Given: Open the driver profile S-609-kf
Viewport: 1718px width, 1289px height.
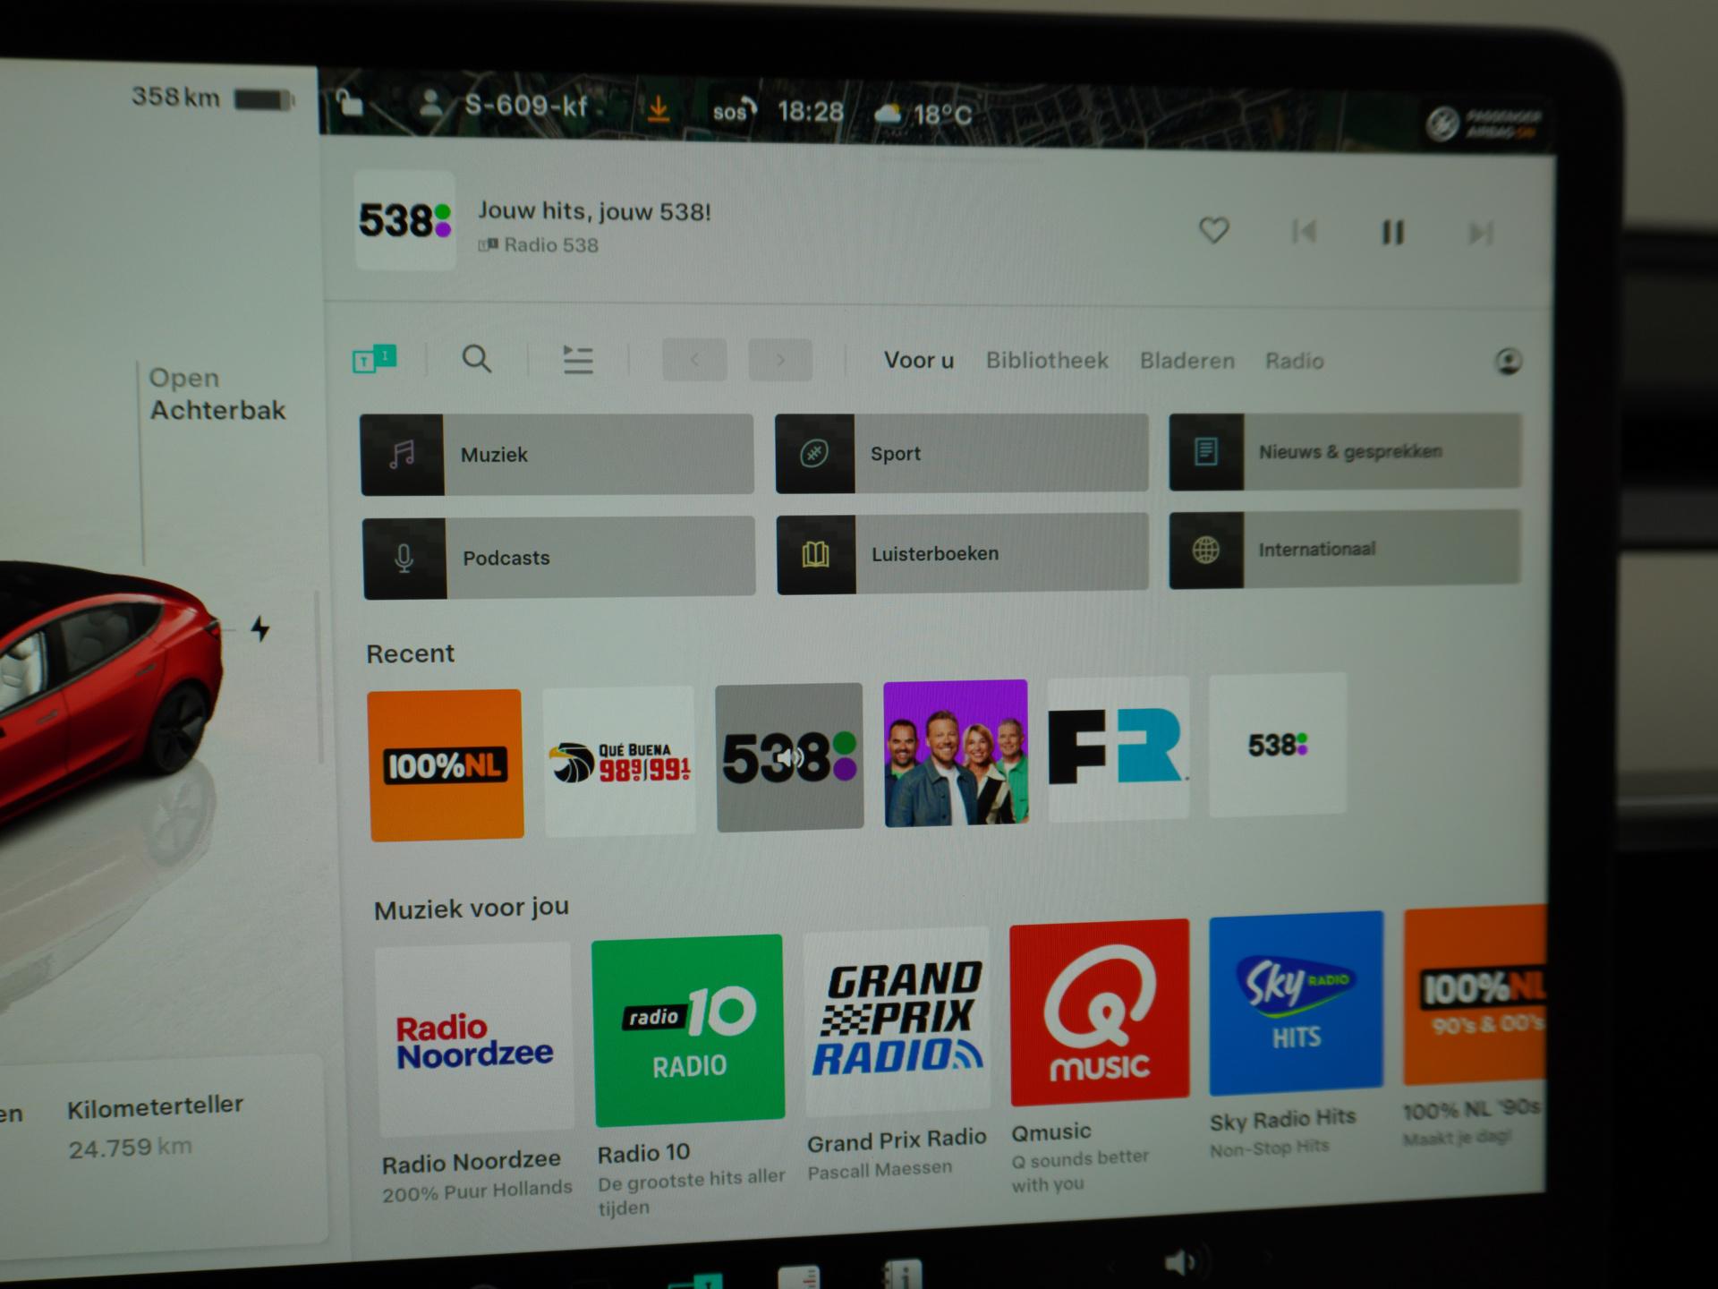Looking at the screenshot, I should [503, 106].
